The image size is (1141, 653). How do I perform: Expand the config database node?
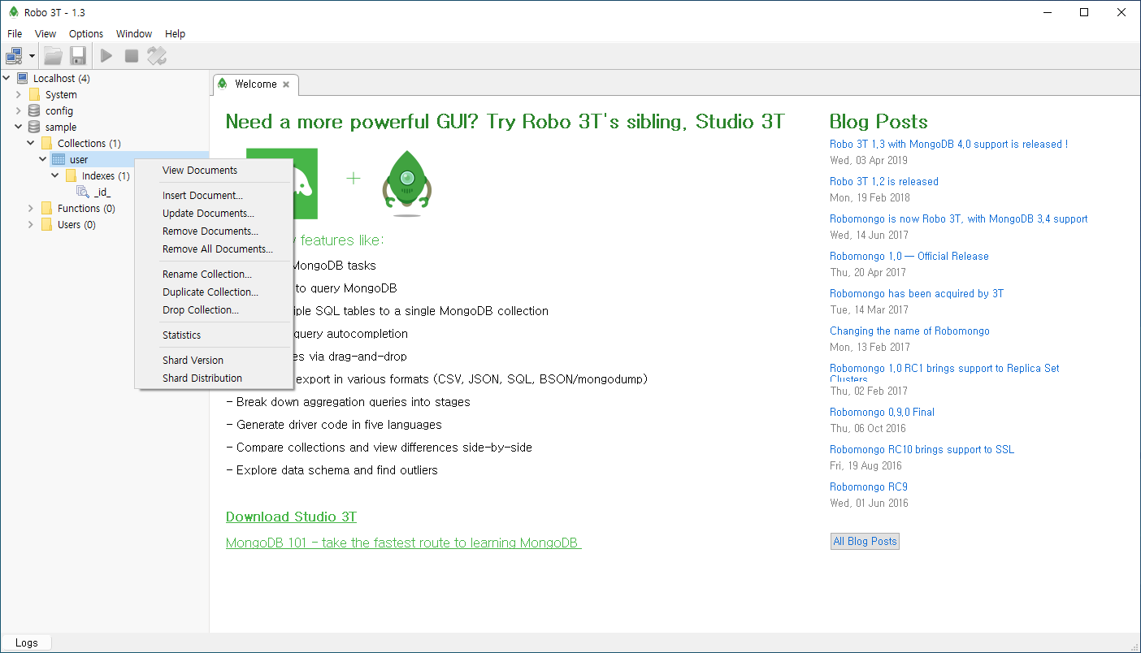pos(19,110)
